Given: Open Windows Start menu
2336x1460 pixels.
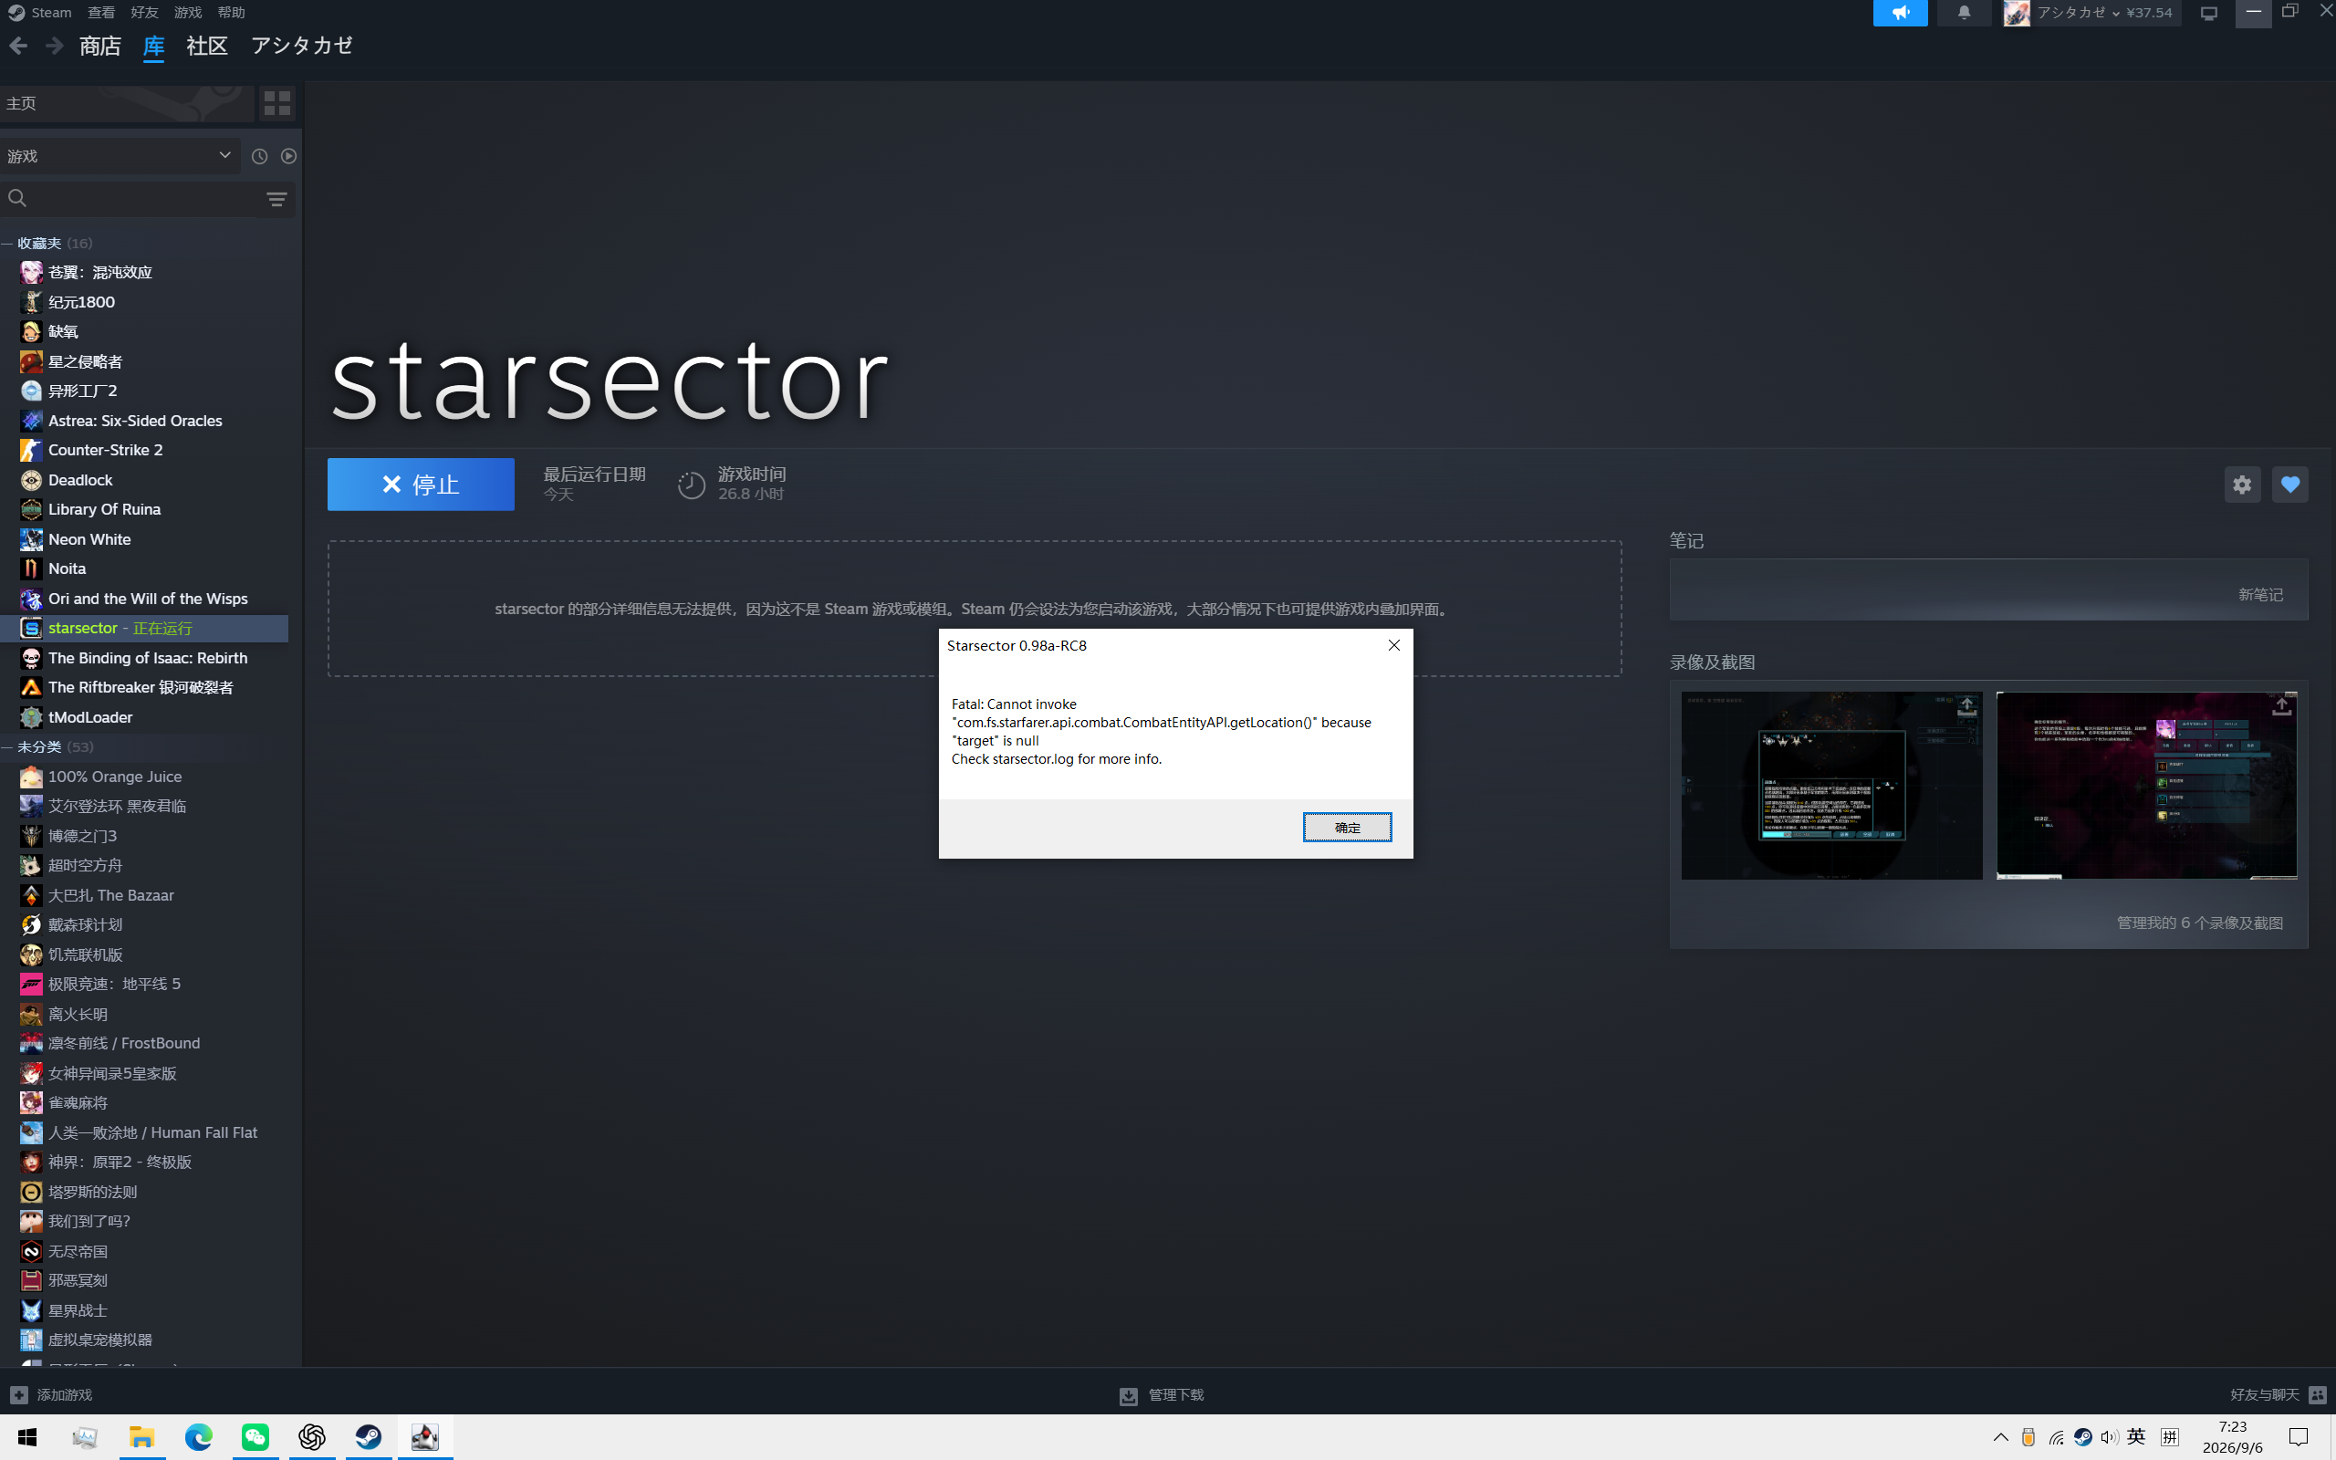Looking at the screenshot, I should point(27,1437).
